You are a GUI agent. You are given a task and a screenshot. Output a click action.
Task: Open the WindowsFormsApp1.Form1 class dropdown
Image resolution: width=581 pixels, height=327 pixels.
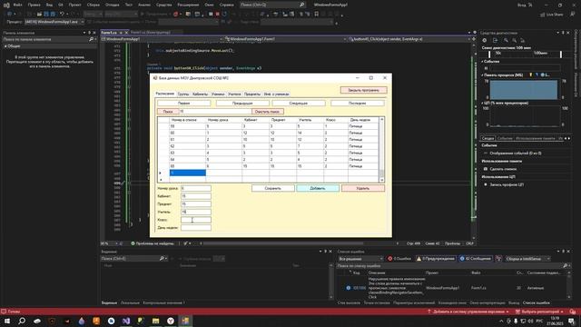pyautogui.click(x=285, y=39)
